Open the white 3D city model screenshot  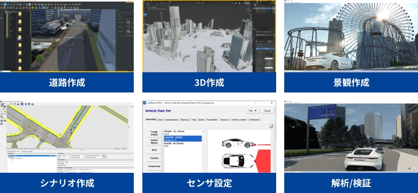point(210,36)
